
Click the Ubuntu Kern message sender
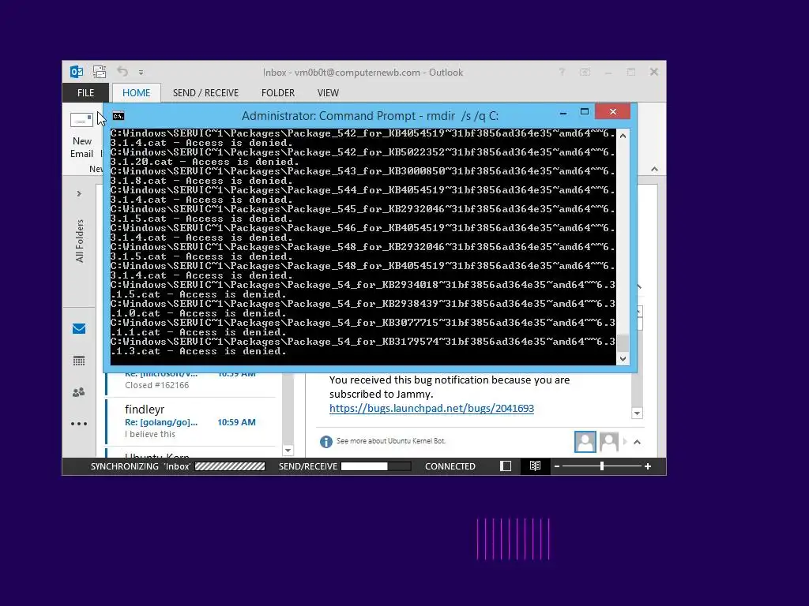157,455
